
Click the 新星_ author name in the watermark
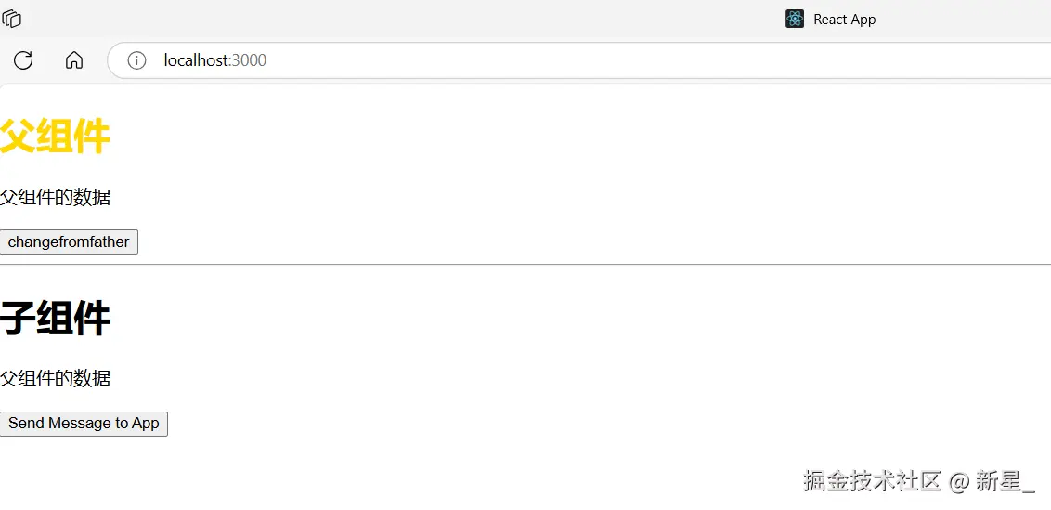click(x=1005, y=480)
